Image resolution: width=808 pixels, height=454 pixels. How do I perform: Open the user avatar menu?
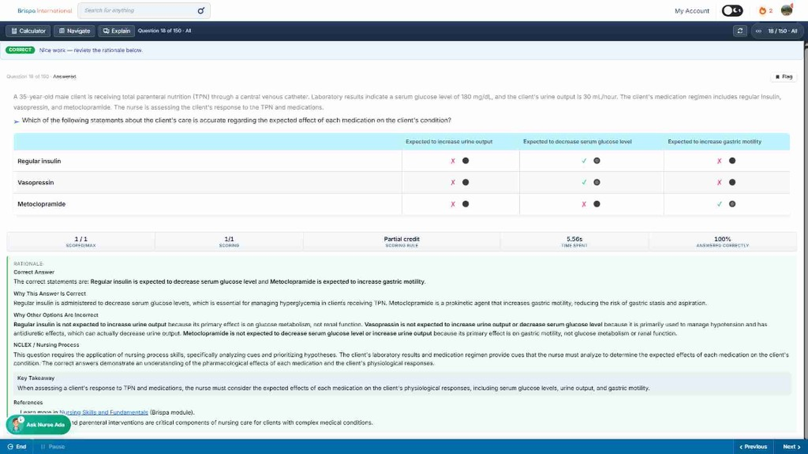[x=787, y=10]
